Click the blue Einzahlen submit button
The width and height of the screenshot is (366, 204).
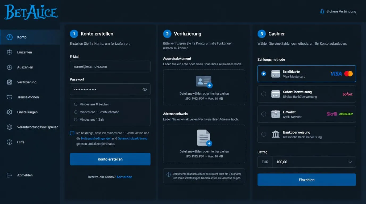pos(307,180)
